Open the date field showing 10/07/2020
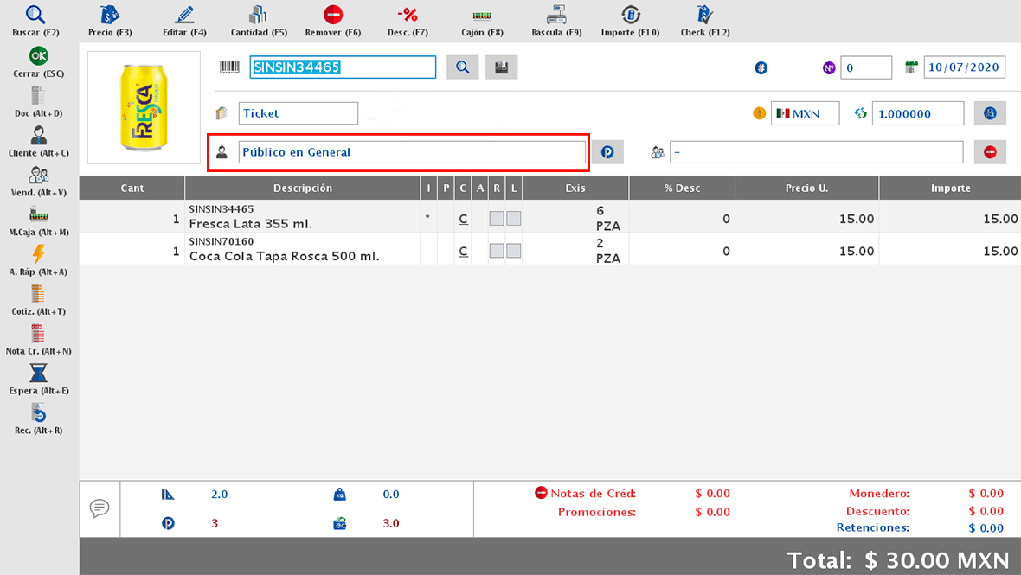The width and height of the screenshot is (1021, 575). pyautogui.click(x=964, y=67)
